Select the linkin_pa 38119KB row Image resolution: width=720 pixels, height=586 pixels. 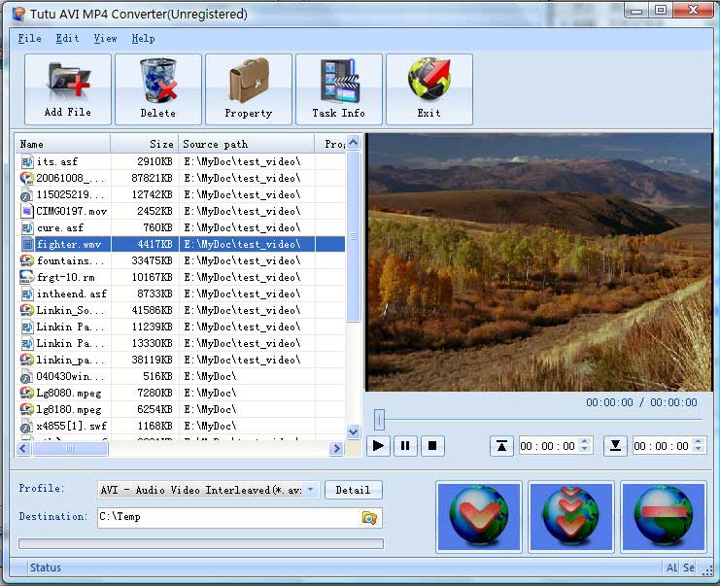pos(181,360)
